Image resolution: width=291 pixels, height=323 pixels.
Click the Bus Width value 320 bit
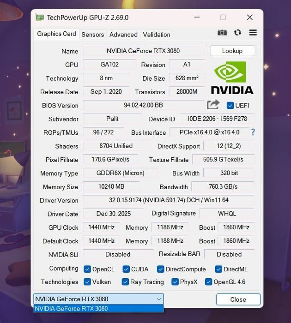click(x=229, y=173)
